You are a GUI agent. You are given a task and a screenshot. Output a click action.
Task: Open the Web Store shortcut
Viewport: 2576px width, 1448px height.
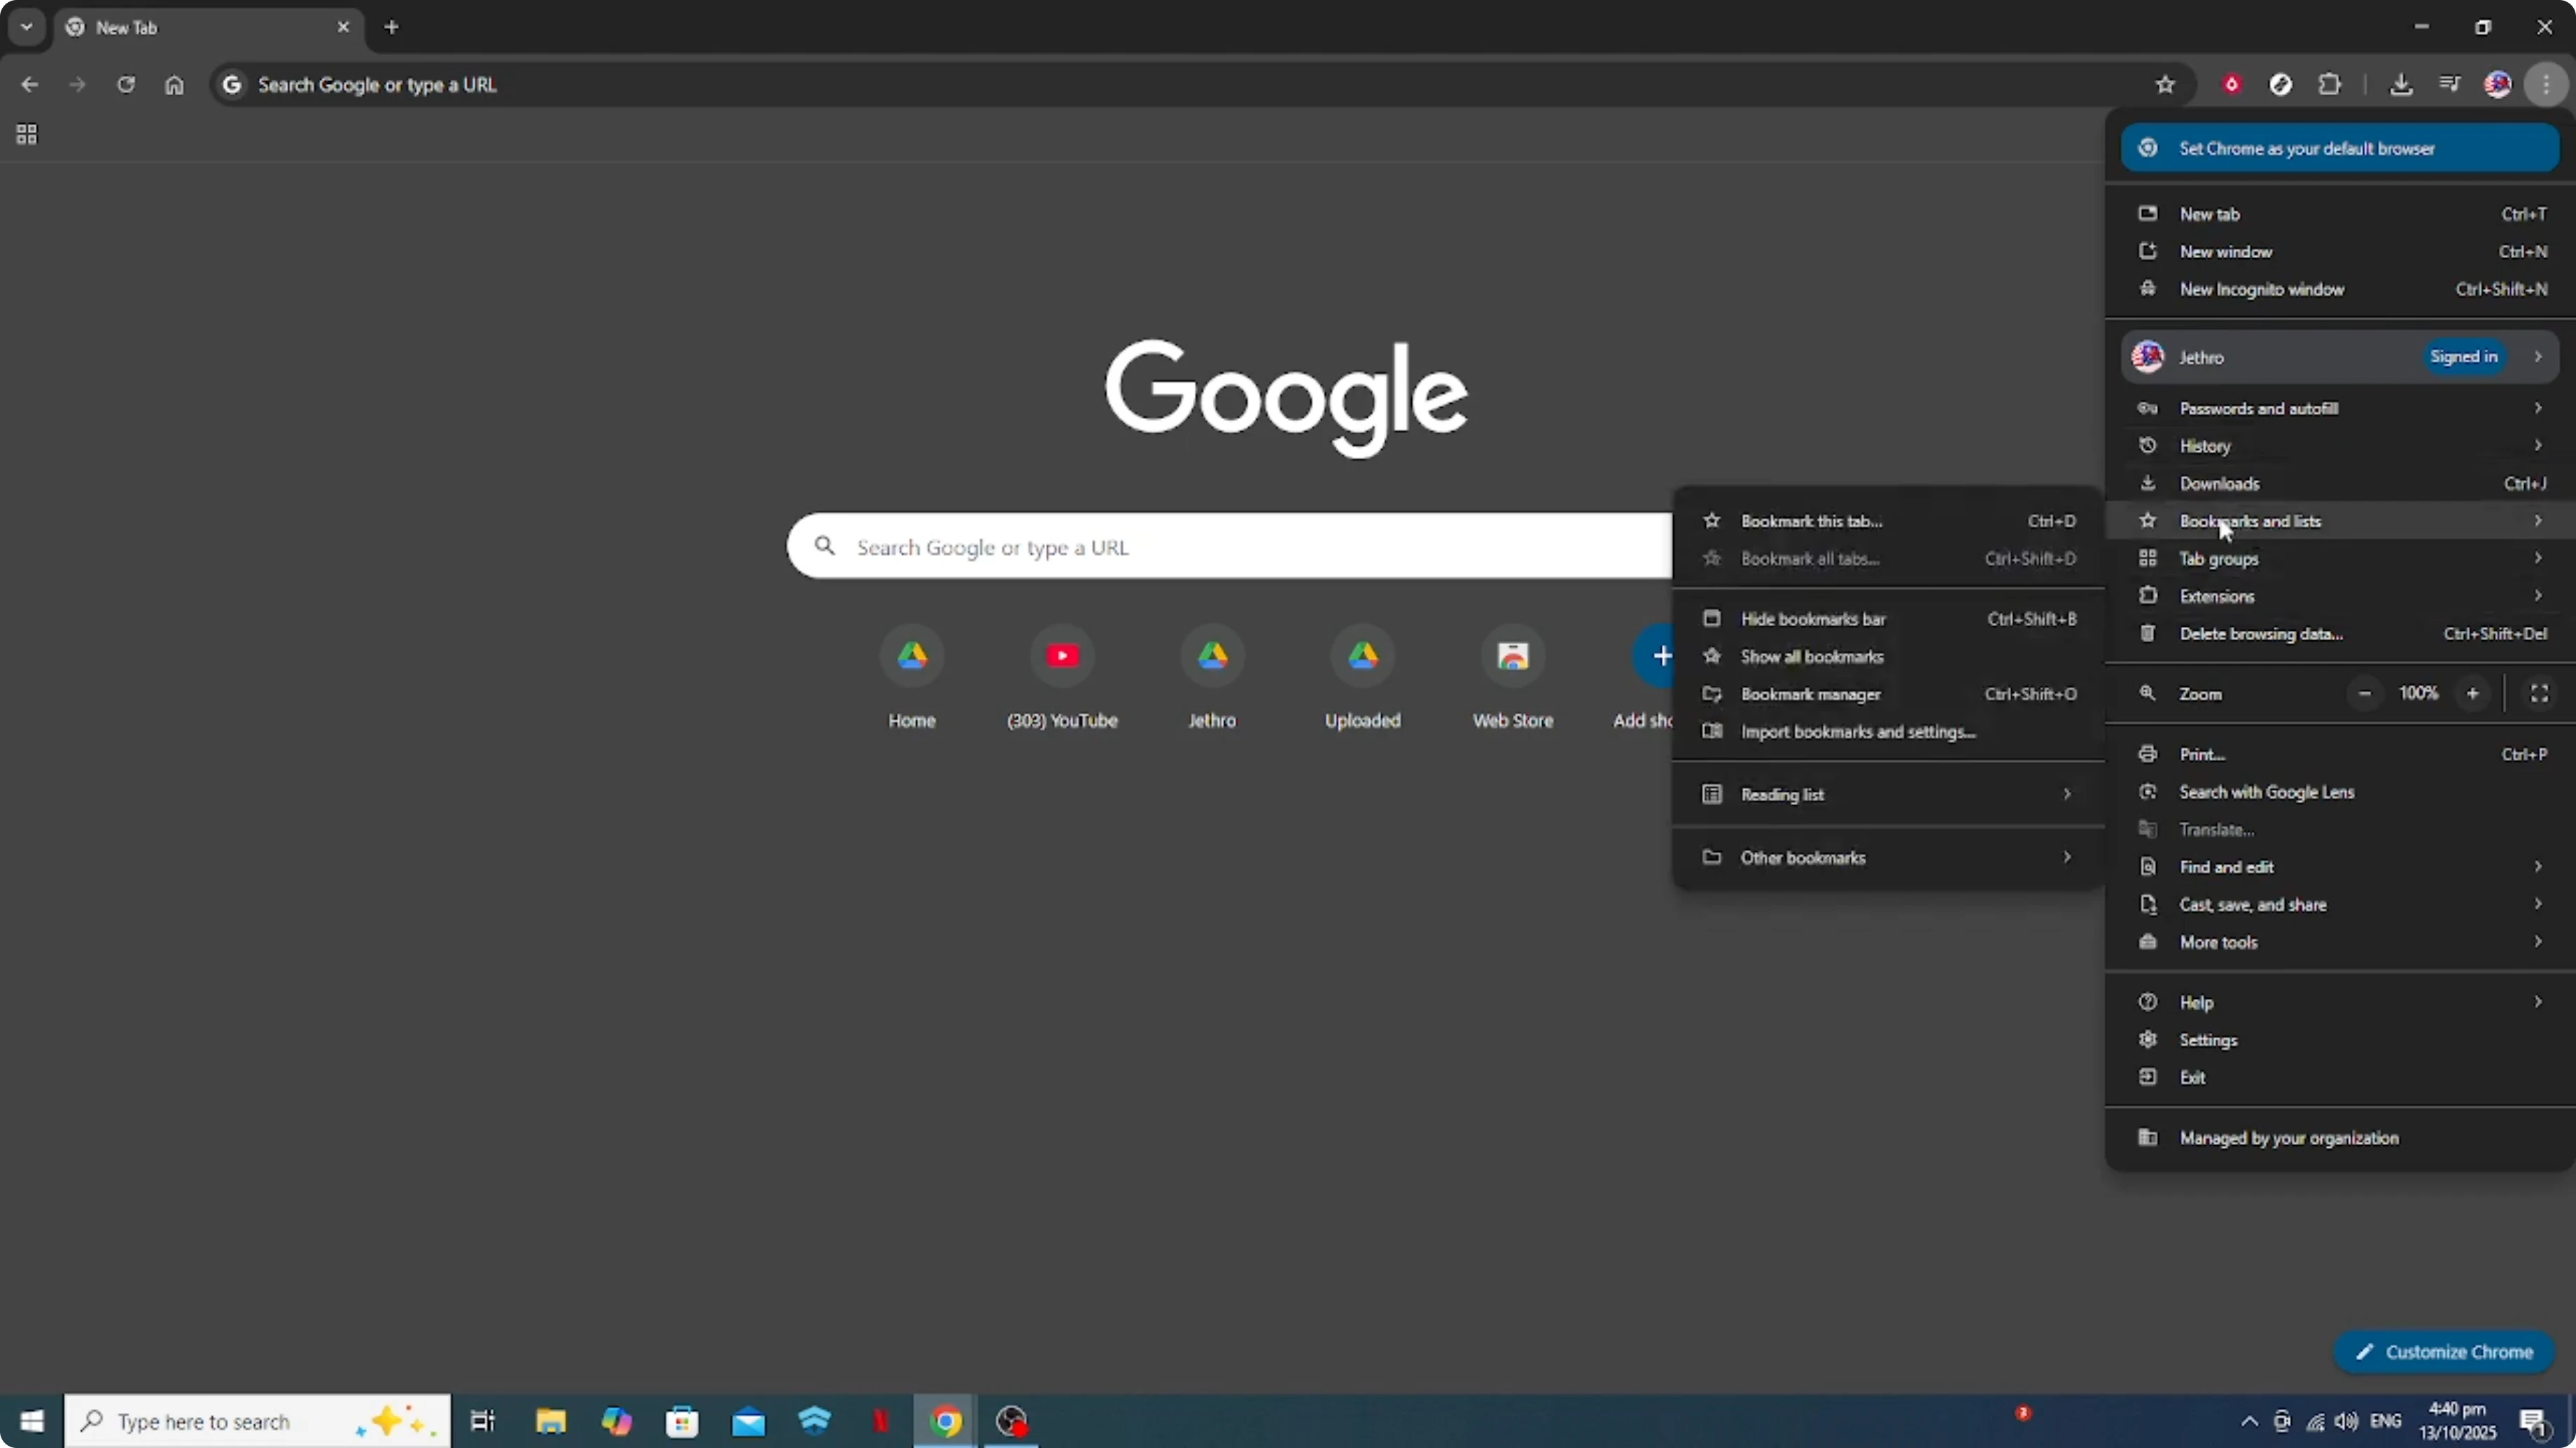(1513, 678)
